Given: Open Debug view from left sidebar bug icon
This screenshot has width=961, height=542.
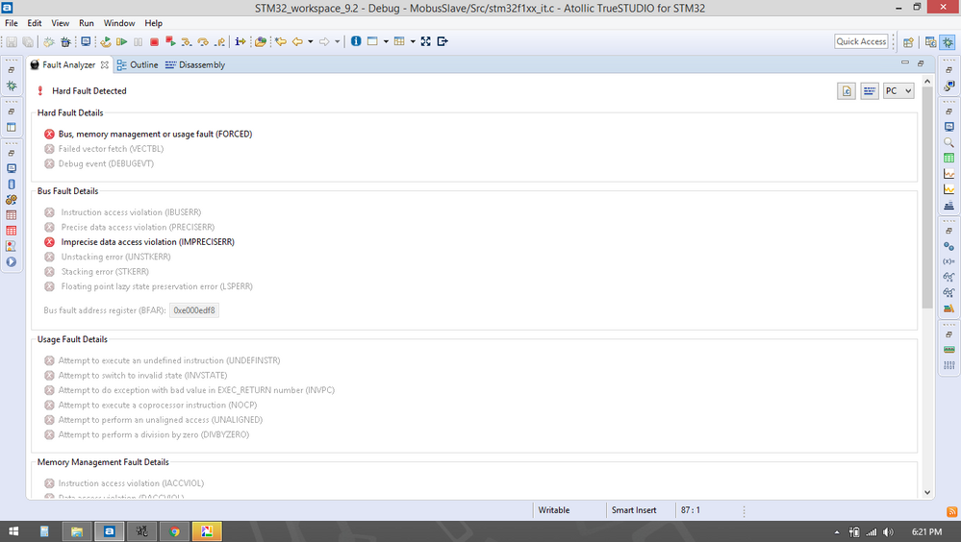Looking at the screenshot, I should tap(12, 86).
